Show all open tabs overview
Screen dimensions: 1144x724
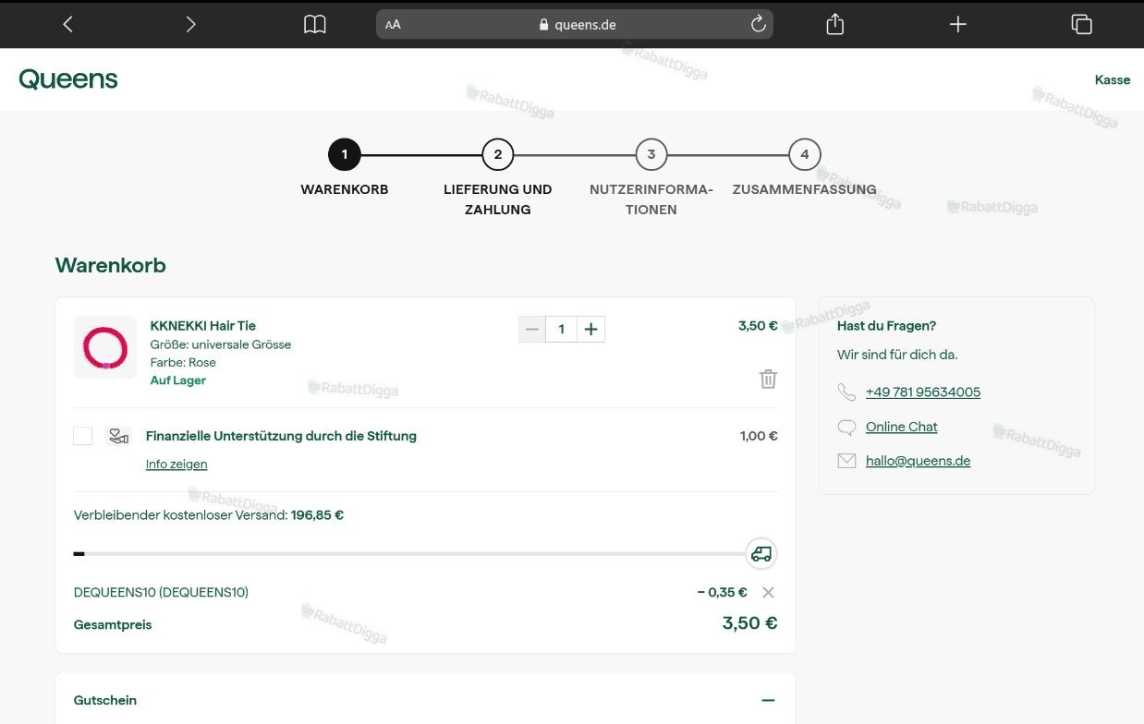coord(1081,25)
